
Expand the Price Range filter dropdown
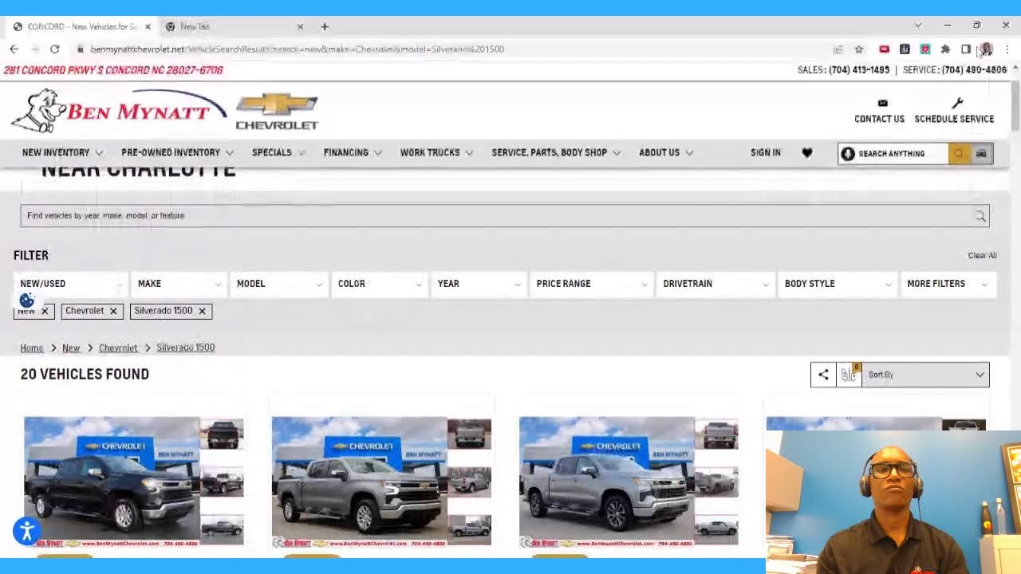[592, 284]
